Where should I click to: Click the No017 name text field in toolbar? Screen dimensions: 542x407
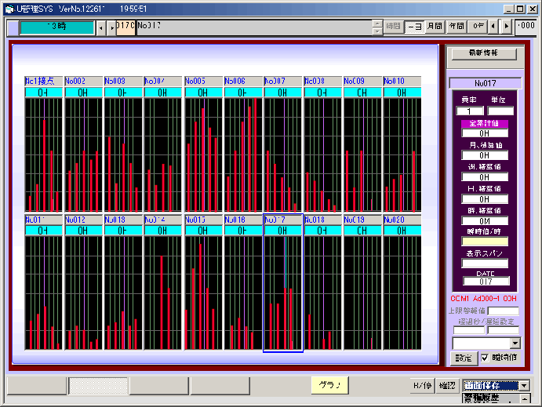tap(254, 27)
